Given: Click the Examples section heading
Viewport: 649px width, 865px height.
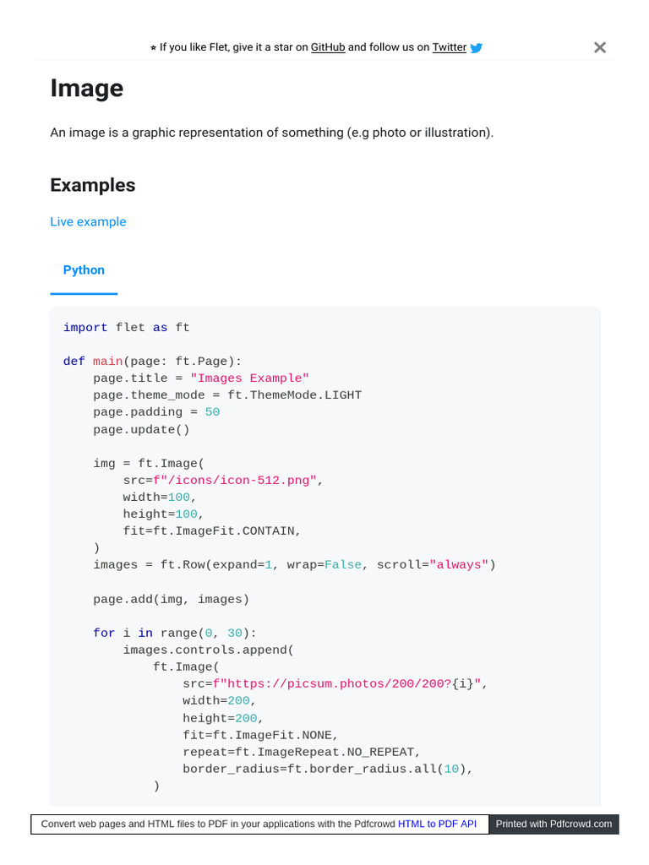Looking at the screenshot, I should point(93,185).
